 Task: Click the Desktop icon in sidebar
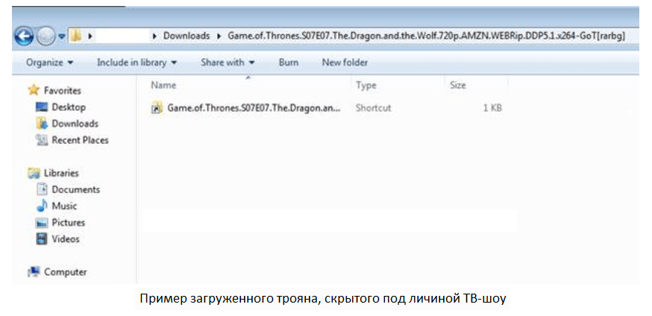pyautogui.click(x=42, y=107)
